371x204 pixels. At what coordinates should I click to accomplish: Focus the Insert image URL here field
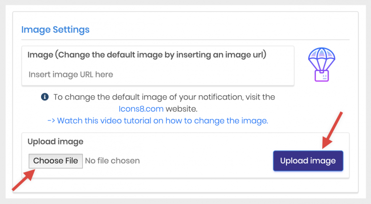tap(158, 74)
